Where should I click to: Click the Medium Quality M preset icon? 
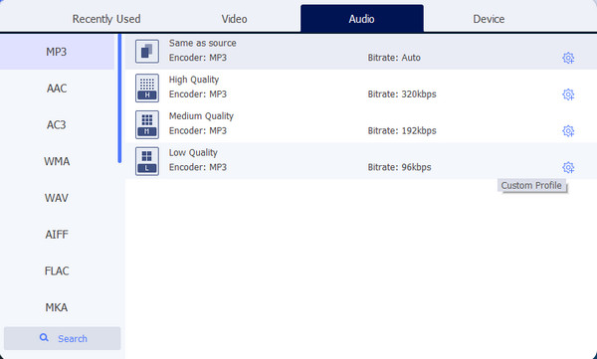pos(147,124)
